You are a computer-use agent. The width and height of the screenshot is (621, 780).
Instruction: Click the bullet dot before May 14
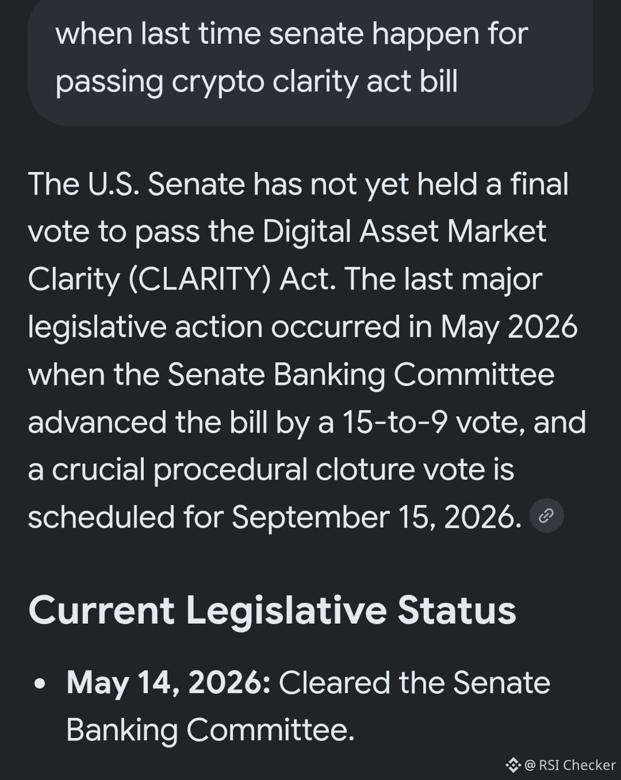click(x=39, y=685)
